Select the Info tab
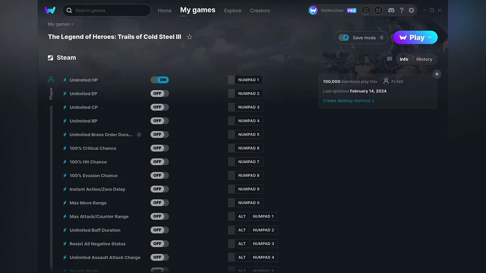486x273 pixels. [x=404, y=59]
